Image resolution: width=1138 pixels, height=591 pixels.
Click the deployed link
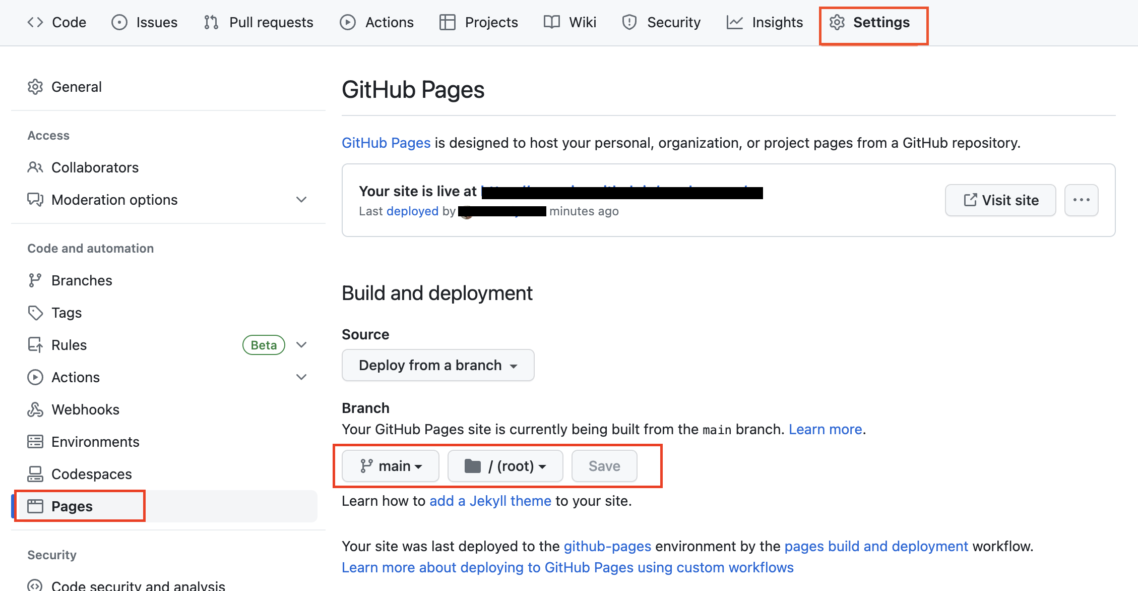[x=412, y=211]
